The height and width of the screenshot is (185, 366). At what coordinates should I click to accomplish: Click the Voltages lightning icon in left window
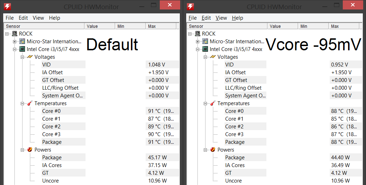(30, 57)
